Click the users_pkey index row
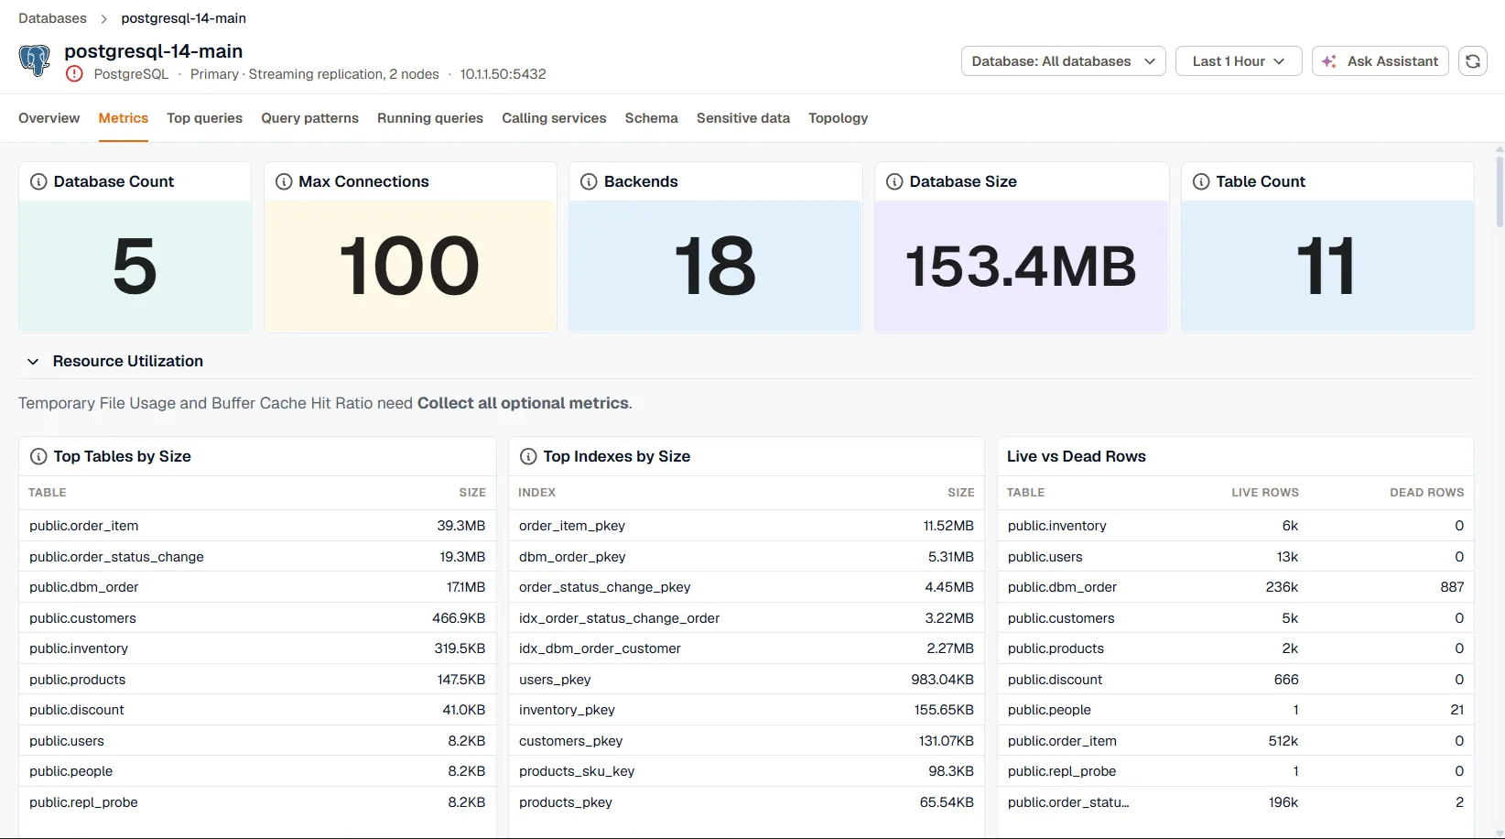This screenshot has width=1505, height=839. click(x=746, y=680)
